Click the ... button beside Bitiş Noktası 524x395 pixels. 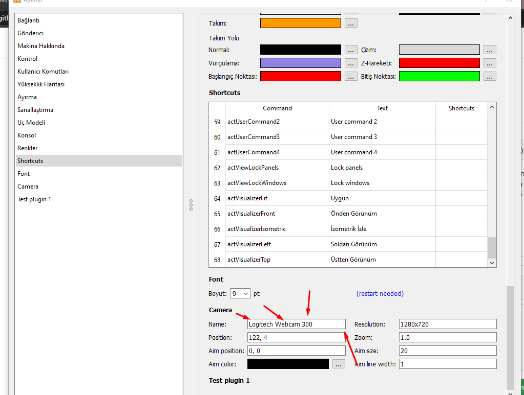pos(490,76)
